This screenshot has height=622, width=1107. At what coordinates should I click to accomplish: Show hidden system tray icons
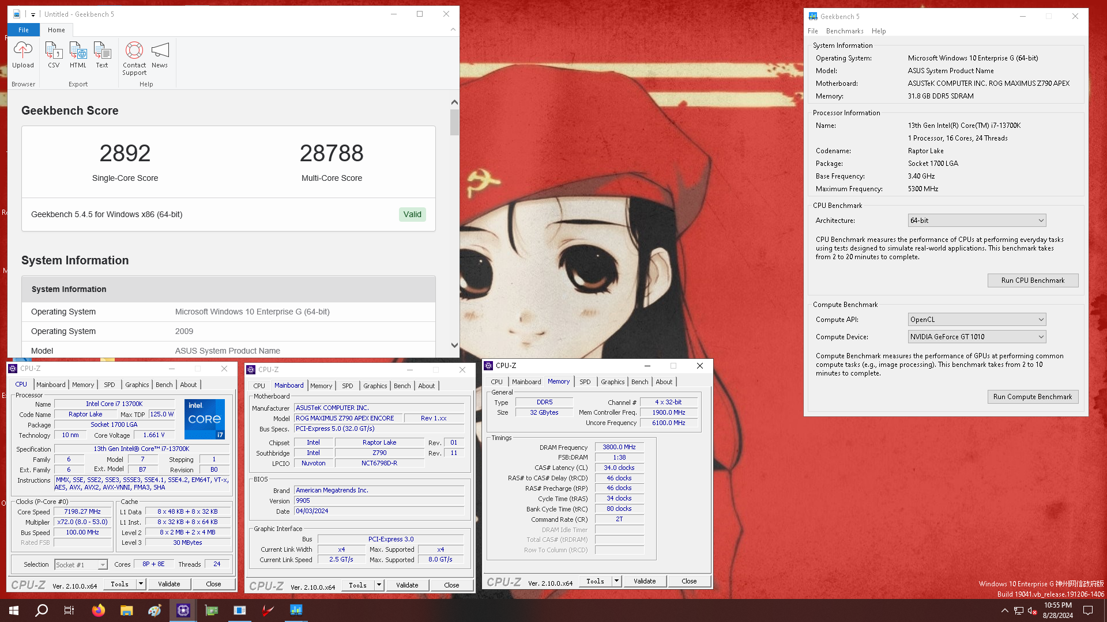click(x=1005, y=610)
